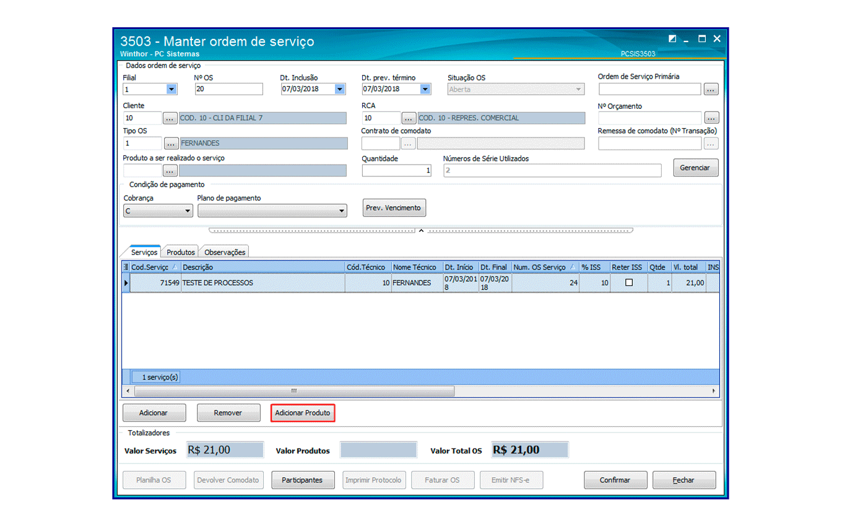
Task: Click RCA search ellipsis button
Action: pos(409,118)
